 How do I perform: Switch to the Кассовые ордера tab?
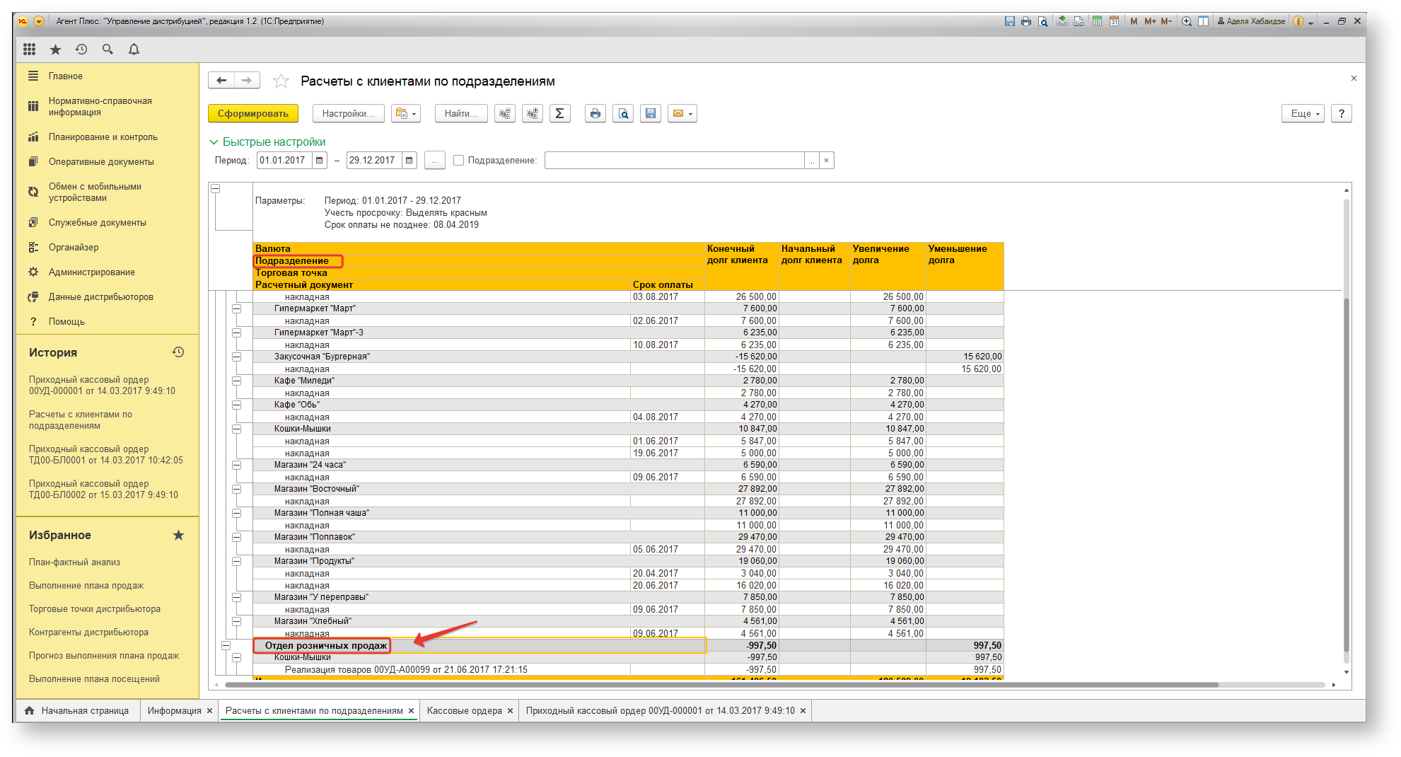465,710
